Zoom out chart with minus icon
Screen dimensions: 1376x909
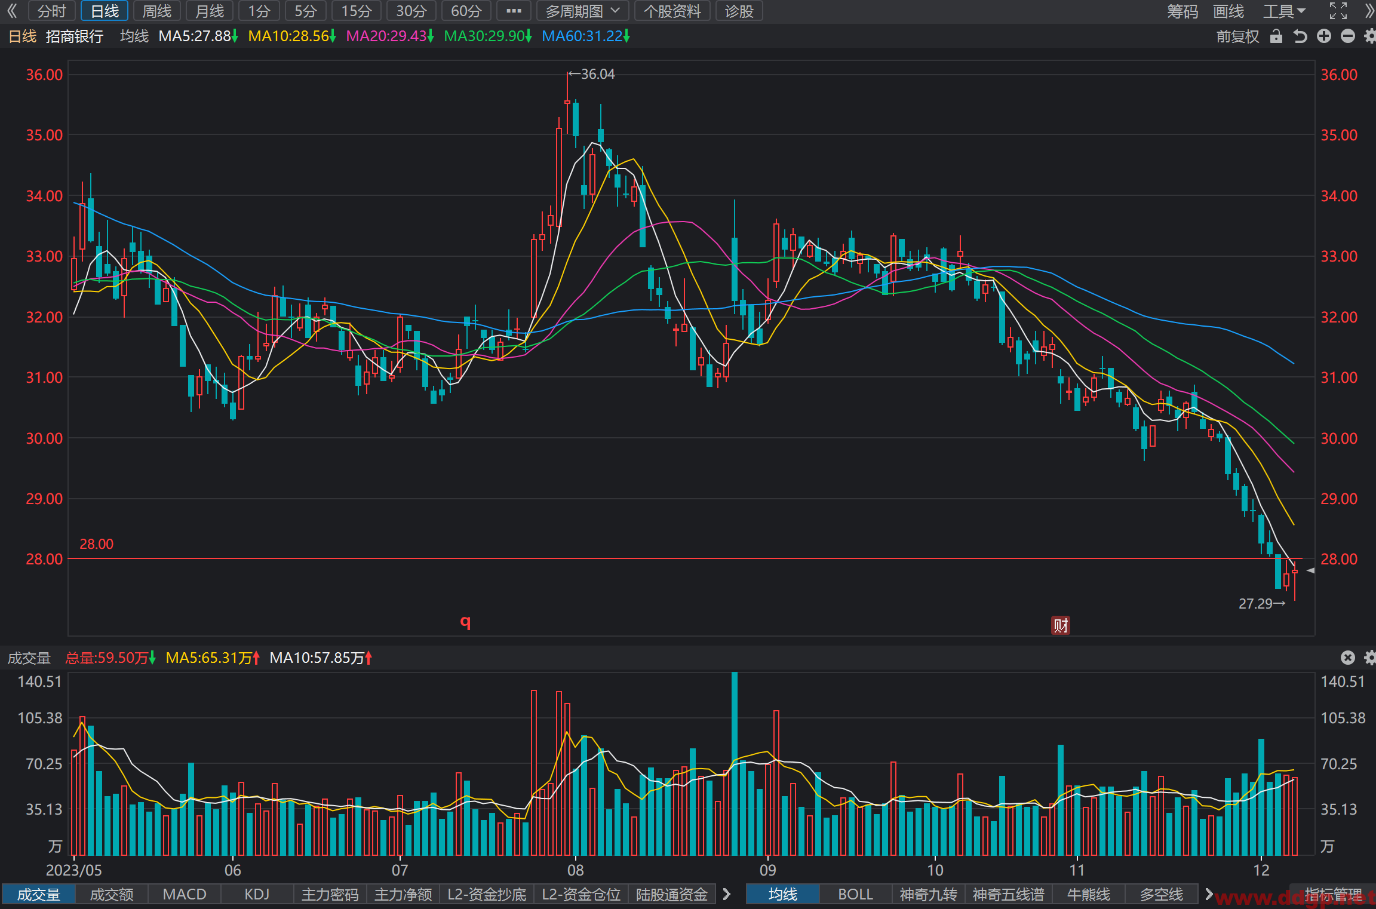[x=1348, y=36]
